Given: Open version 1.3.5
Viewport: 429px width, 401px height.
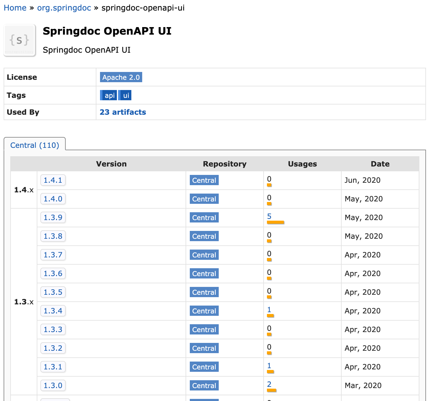Looking at the screenshot, I should pyautogui.click(x=53, y=292).
